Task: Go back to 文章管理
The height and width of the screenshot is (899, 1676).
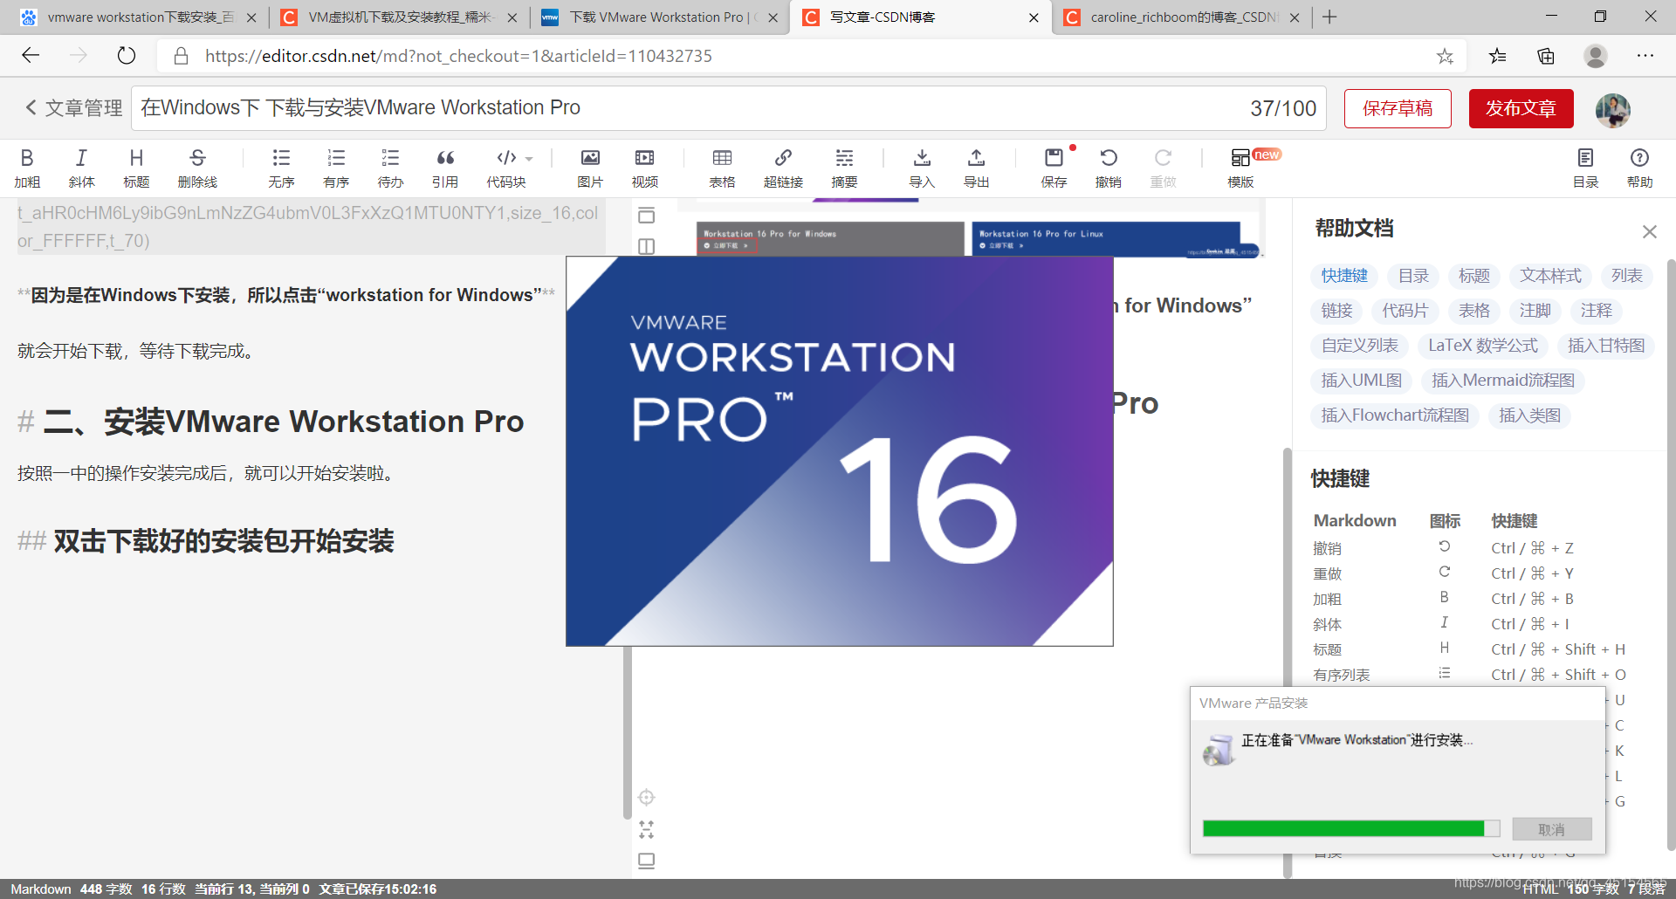Action: (x=73, y=107)
